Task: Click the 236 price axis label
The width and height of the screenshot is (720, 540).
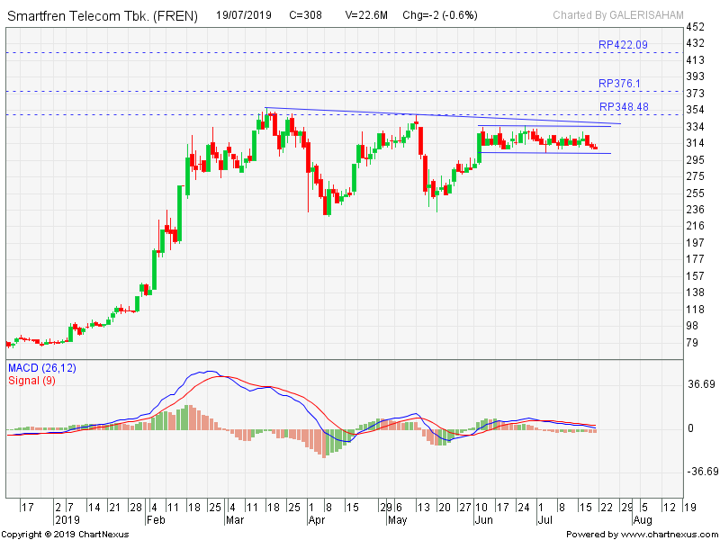Action: pos(695,210)
